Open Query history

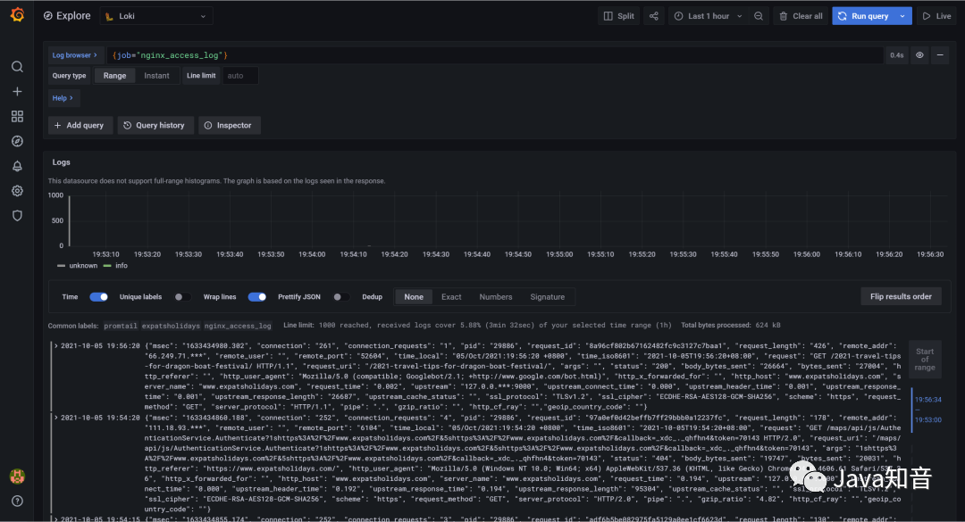(x=155, y=126)
